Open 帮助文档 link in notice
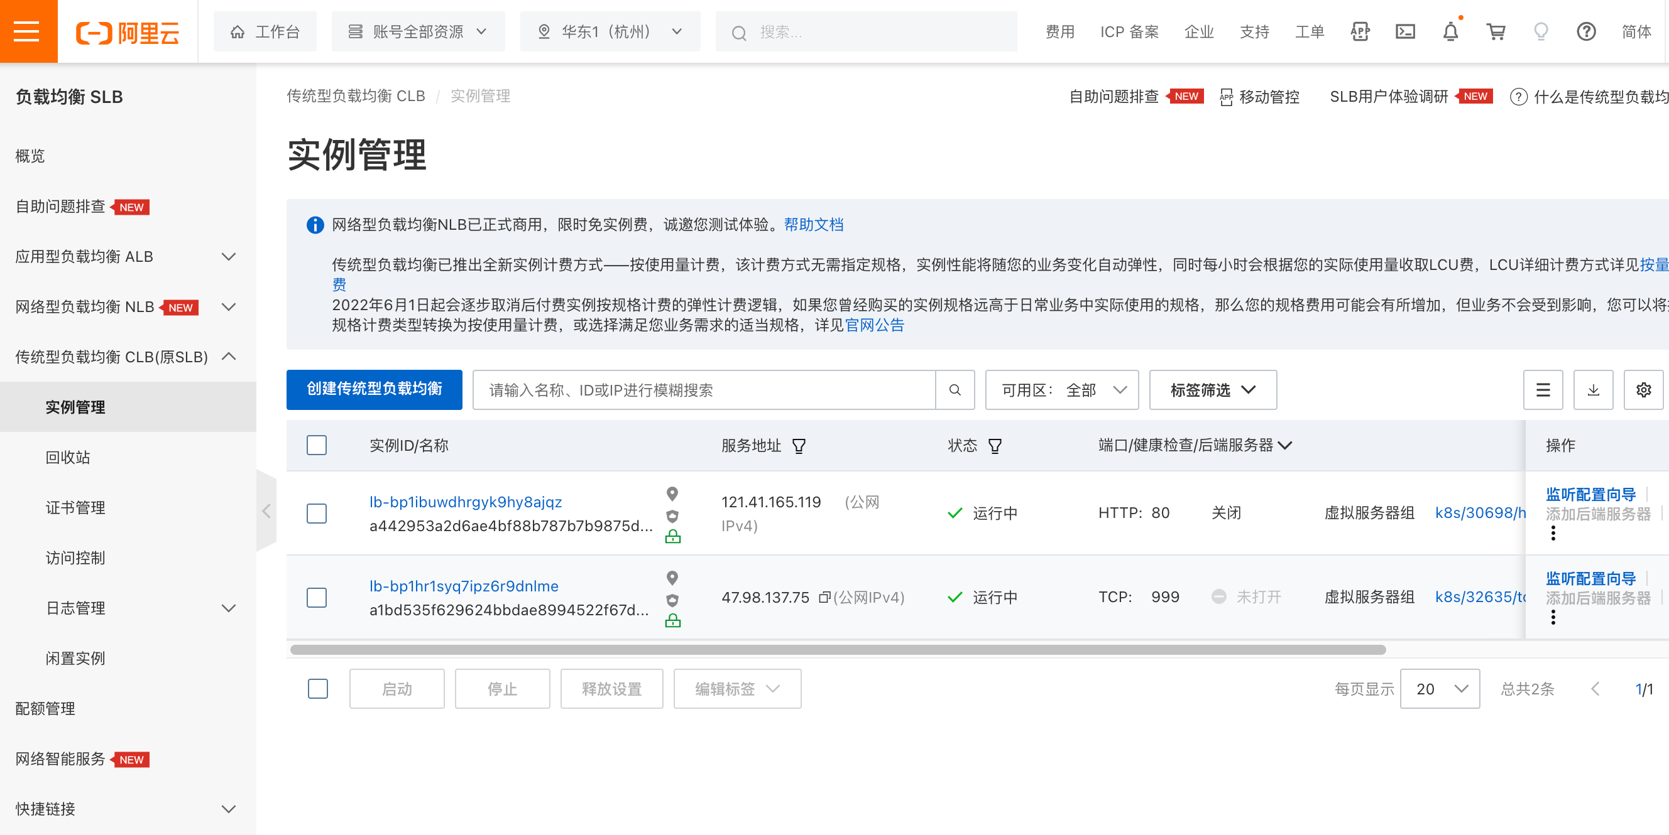Image resolution: width=1669 pixels, height=835 pixels. pyautogui.click(x=814, y=225)
